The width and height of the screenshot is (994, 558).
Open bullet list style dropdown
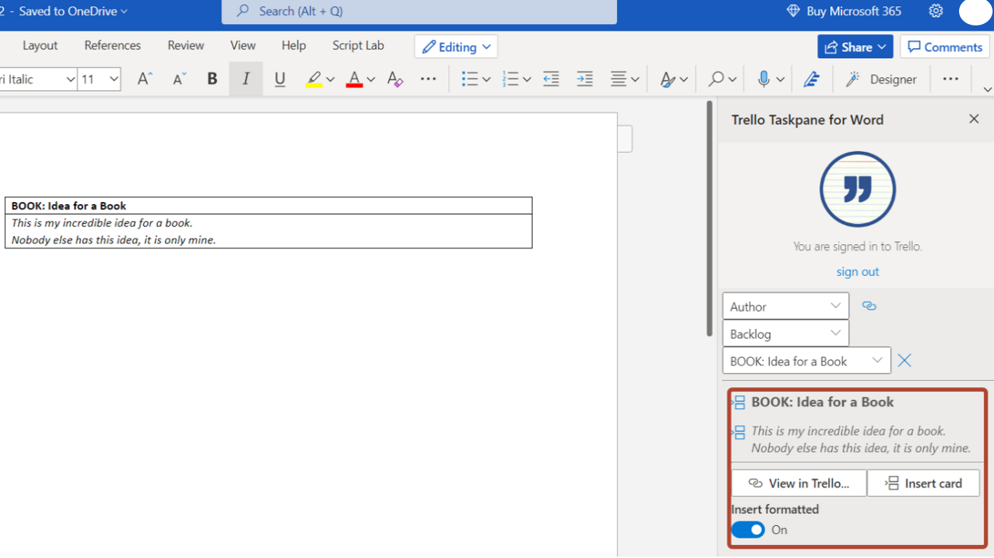coord(486,79)
